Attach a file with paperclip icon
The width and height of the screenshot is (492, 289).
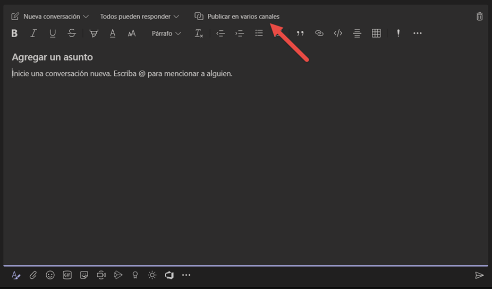[x=33, y=275]
